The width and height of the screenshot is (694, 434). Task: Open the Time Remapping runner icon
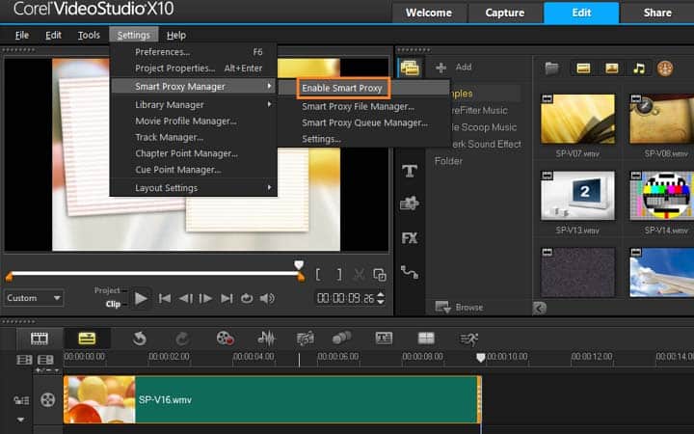pos(469,339)
